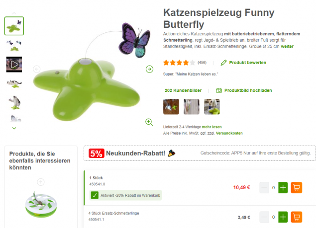The width and height of the screenshot is (316, 228).
Task: Collapse thumbnail list with up chevron
Action: 14,13
